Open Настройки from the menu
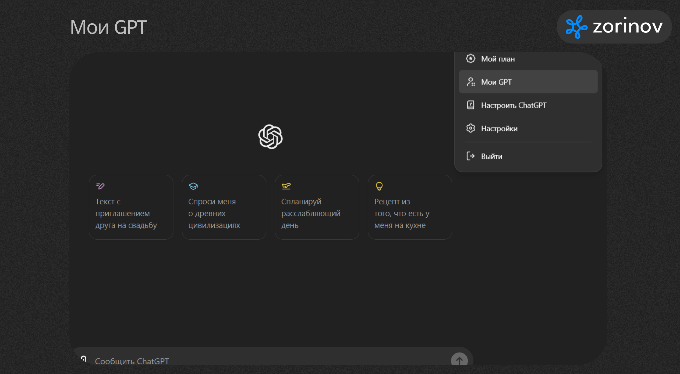 click(499, 128)
